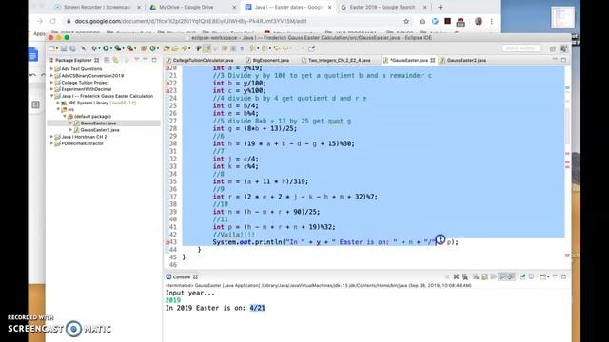Expand the ExperimentWithDecimal project
609x342 pixels.
[51, 89]
